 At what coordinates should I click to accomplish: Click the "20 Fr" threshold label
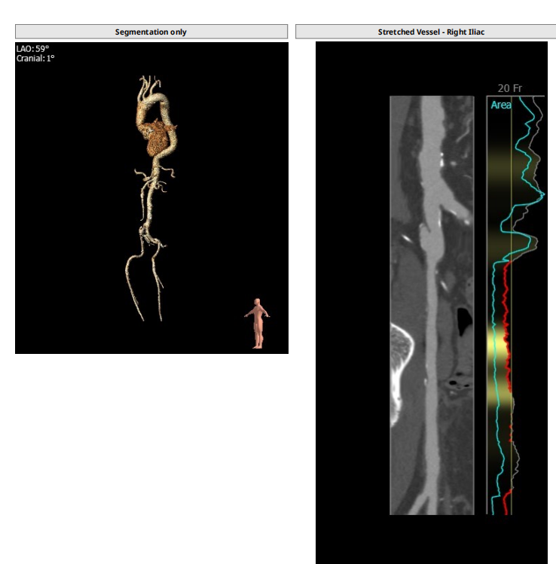tap(509, 88)
